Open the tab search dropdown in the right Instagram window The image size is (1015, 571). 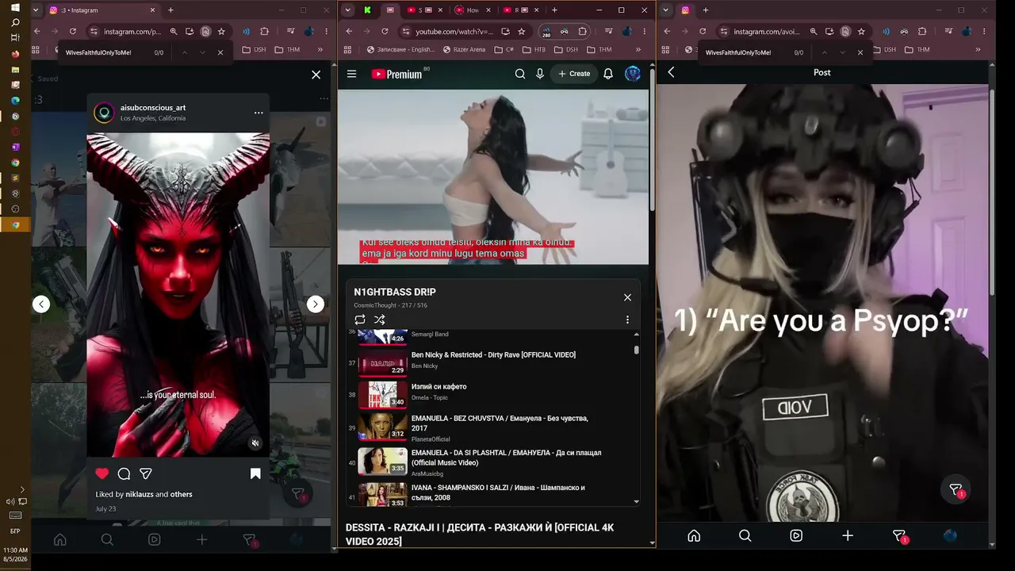coord(666,10)
